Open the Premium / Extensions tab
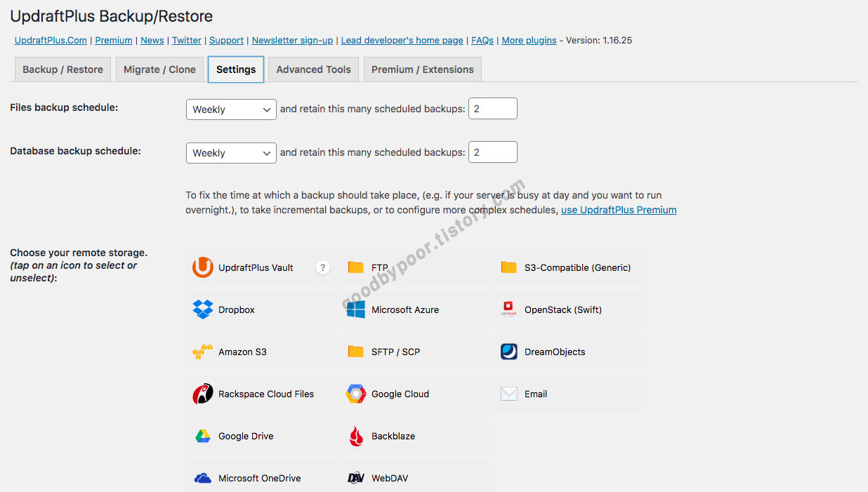The height and width of the screenshot is (492, 868). pyautogui.click(x=423, y=69)
